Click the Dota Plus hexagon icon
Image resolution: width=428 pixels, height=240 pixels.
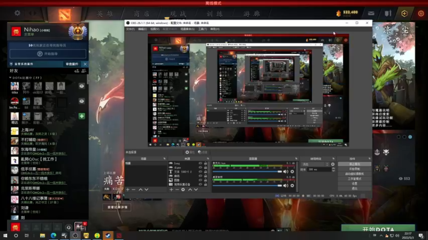click(404, 13)
